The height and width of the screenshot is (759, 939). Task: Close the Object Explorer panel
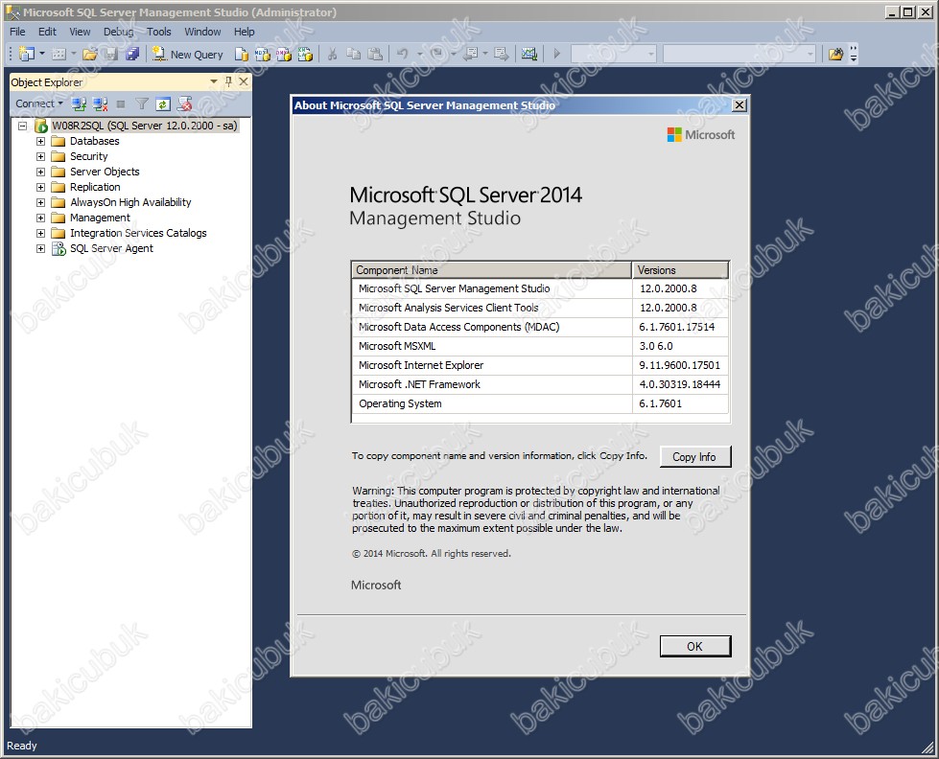click(243, 81)
